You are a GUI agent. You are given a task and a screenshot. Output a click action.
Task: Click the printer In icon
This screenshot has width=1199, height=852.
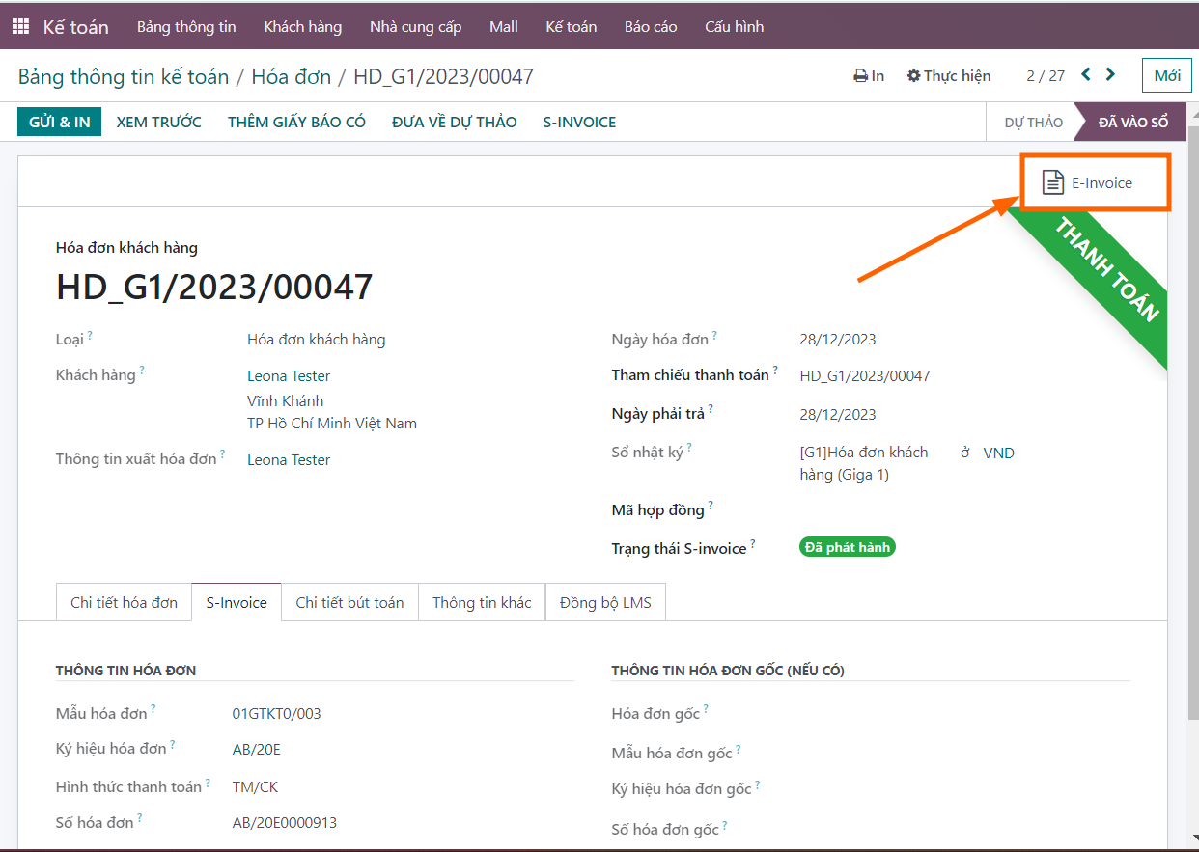pos(869,76)
